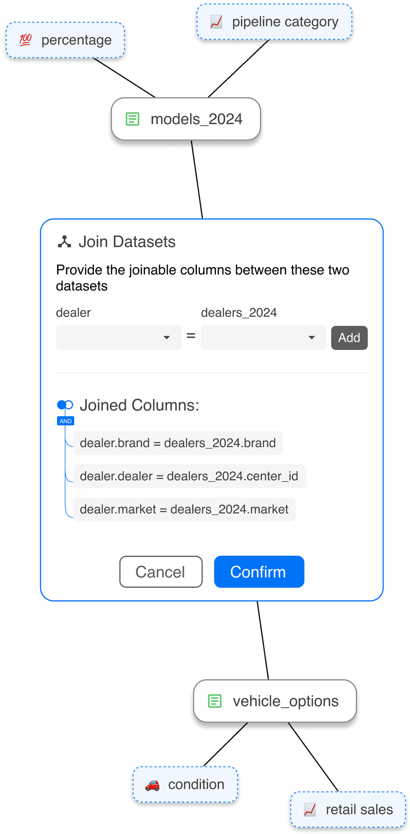Confirm the dataset join

(259, 572)
